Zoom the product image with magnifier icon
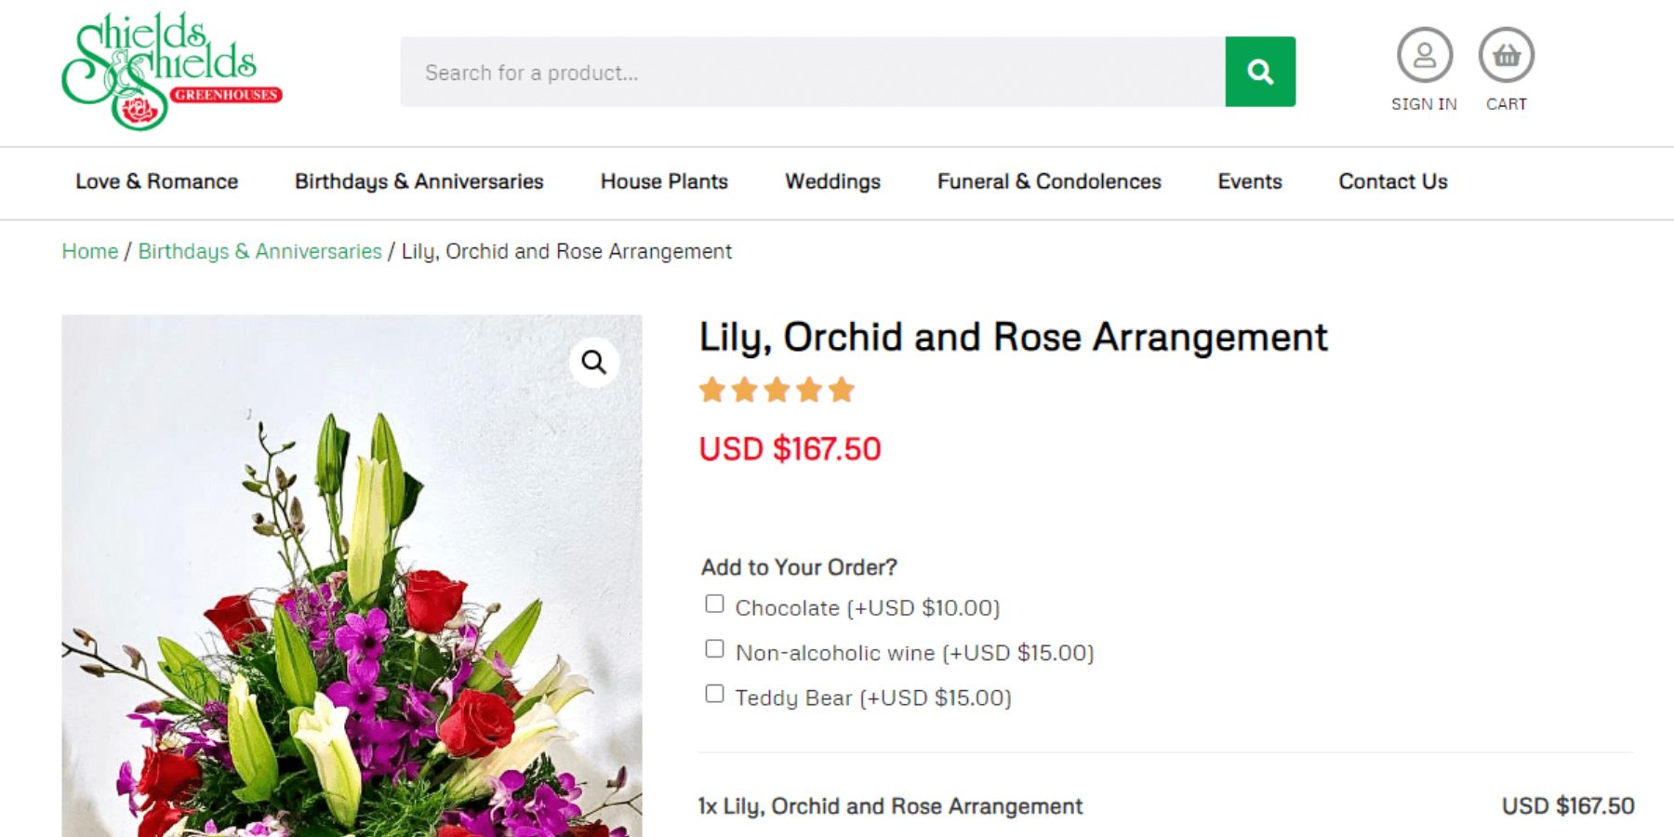Viewport: 1674px width, 837px height. click(594, 362)
